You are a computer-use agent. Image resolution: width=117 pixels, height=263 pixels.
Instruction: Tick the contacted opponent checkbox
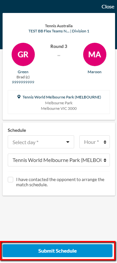pyautogui.click(x=11, y=180)
